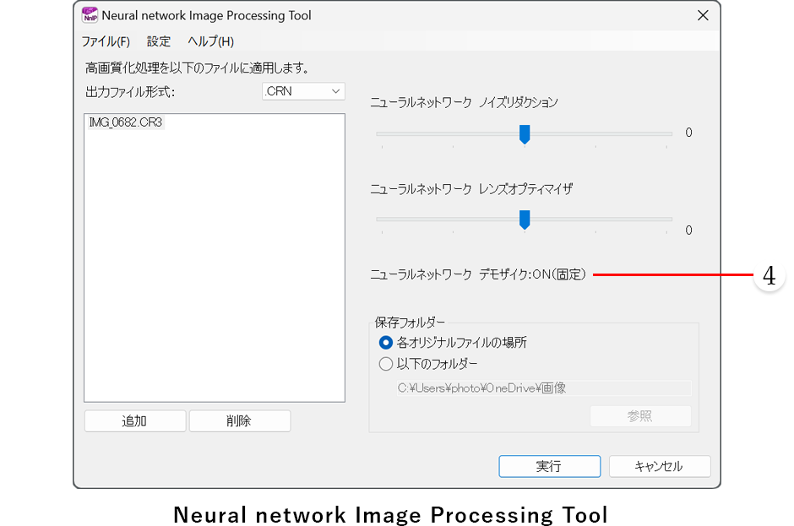Open the 設定 menu
The height and width of the screenshot is (526, 794).
(x=159, y=41)
